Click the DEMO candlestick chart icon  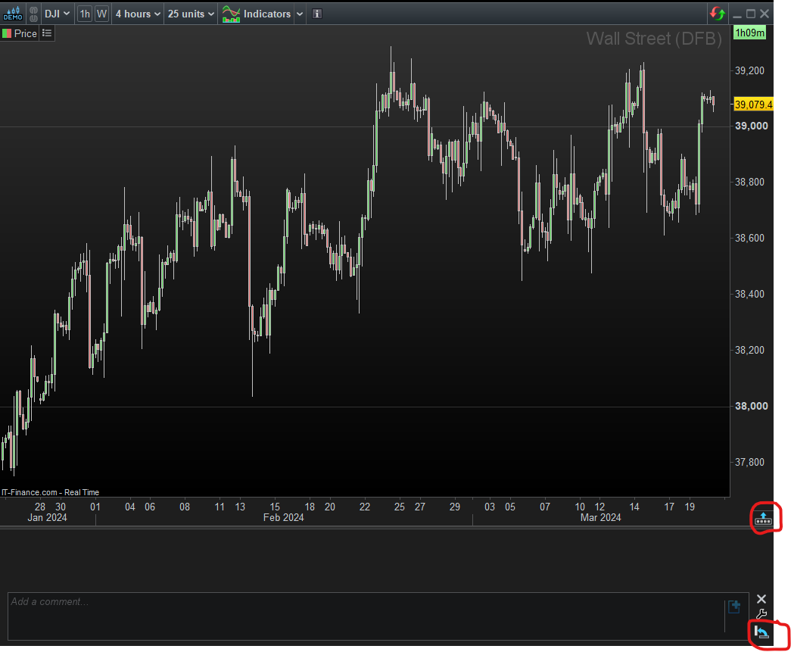point(13,14)
